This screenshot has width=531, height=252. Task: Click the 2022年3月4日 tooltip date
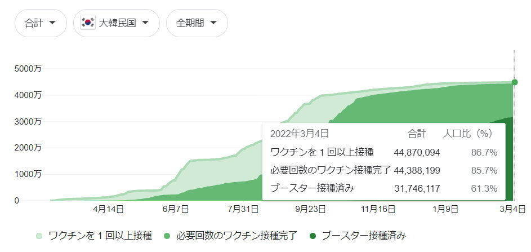(x=299, y=134)
